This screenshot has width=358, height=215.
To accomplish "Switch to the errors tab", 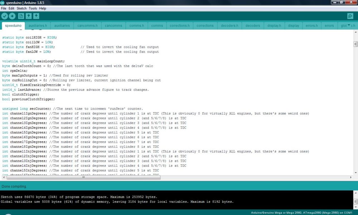I will [329, 25].
